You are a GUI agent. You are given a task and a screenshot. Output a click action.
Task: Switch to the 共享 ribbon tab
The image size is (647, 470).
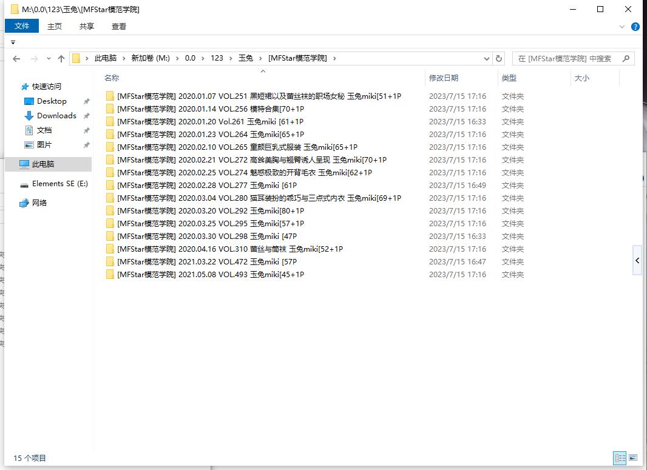(x=87, y=27)
